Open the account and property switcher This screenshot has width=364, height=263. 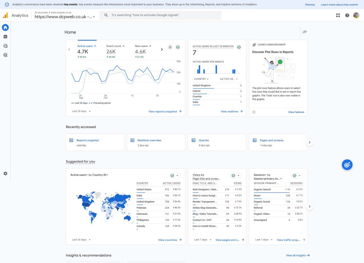point(63,15)
